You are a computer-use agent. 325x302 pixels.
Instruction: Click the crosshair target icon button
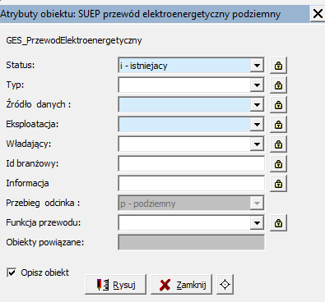[225, 285]
